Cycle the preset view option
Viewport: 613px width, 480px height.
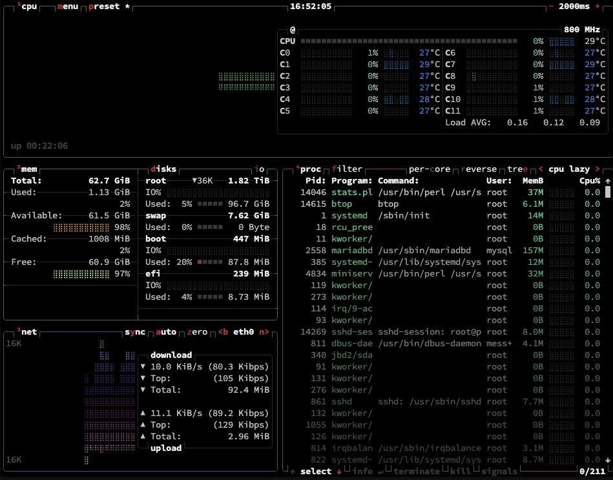tap(105, 6)
